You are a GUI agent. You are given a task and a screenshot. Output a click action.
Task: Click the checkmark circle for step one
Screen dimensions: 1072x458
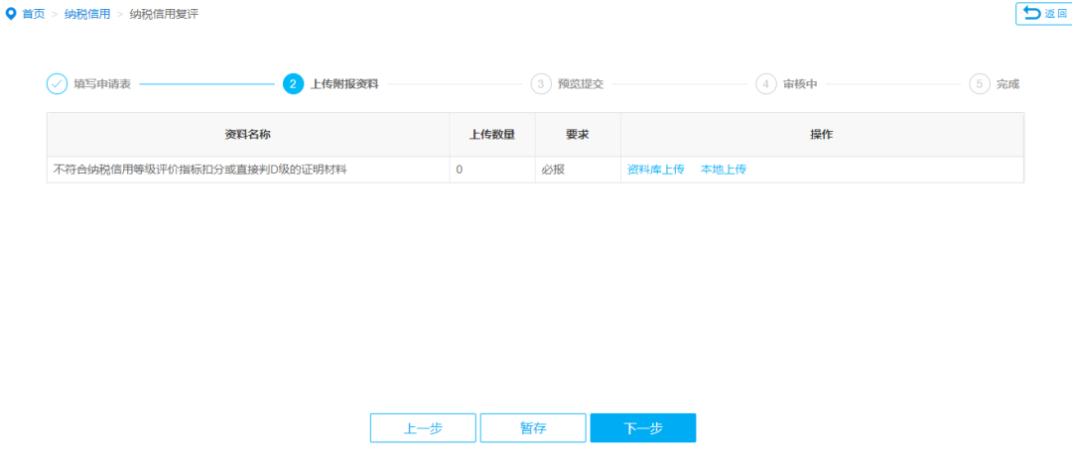[x=57, y=84]
